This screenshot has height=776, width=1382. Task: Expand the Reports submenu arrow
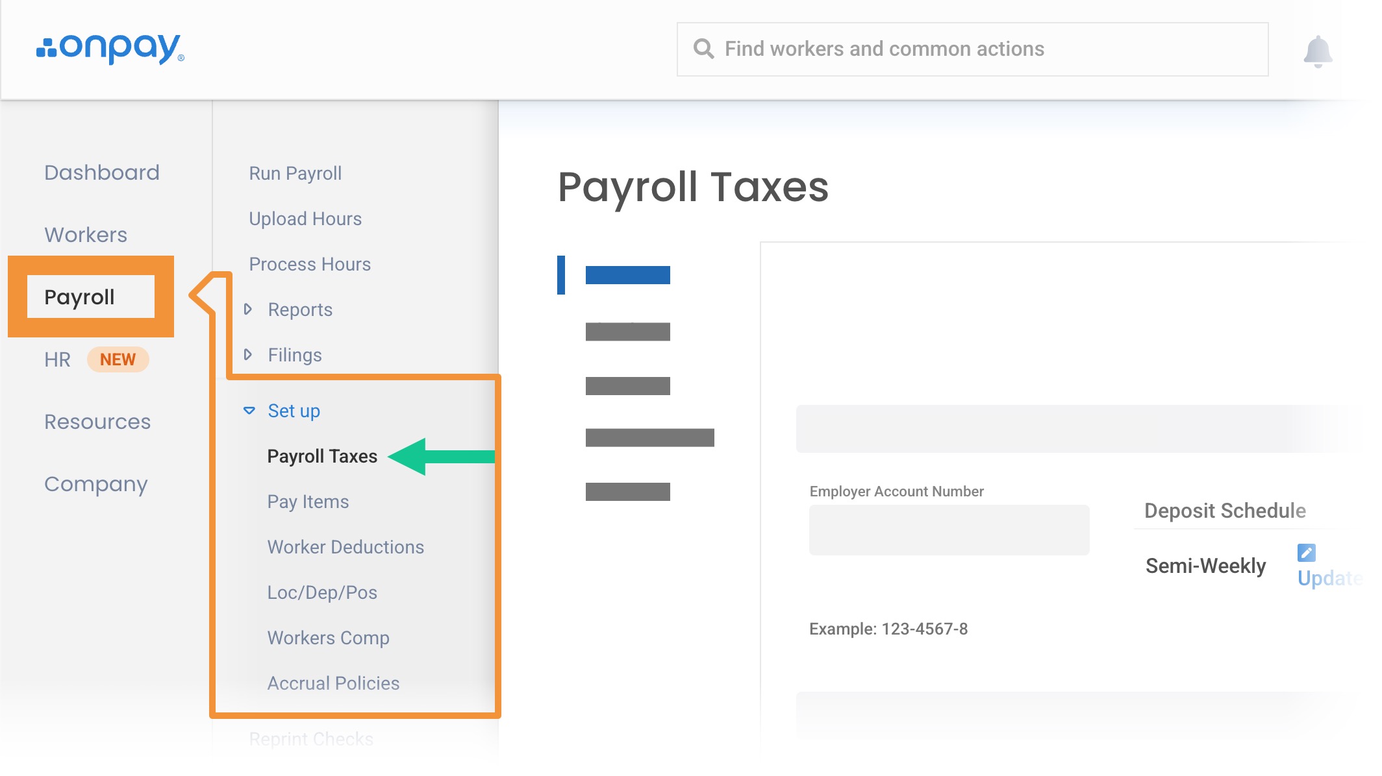click(x=248, y=309)
